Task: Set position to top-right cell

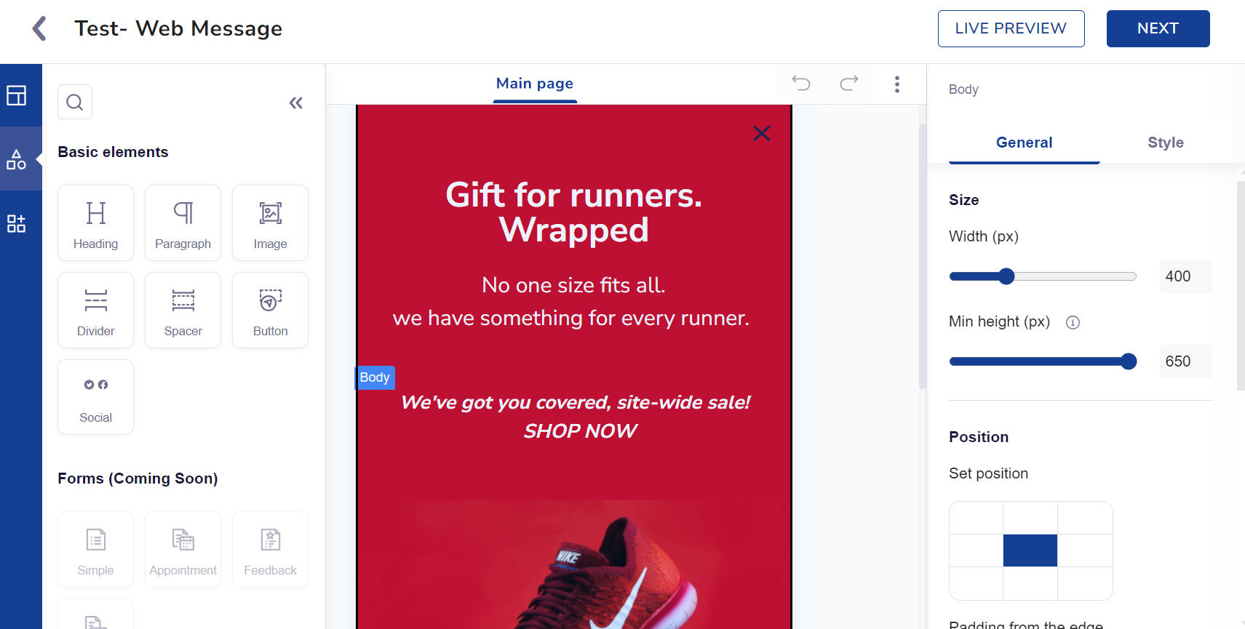Action: click(1085, 518)
